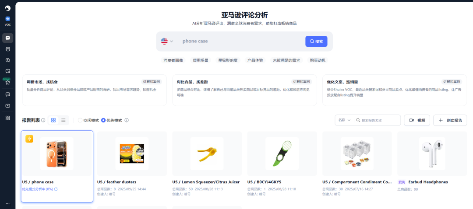Open the comment-search sidebar icon

7,71
